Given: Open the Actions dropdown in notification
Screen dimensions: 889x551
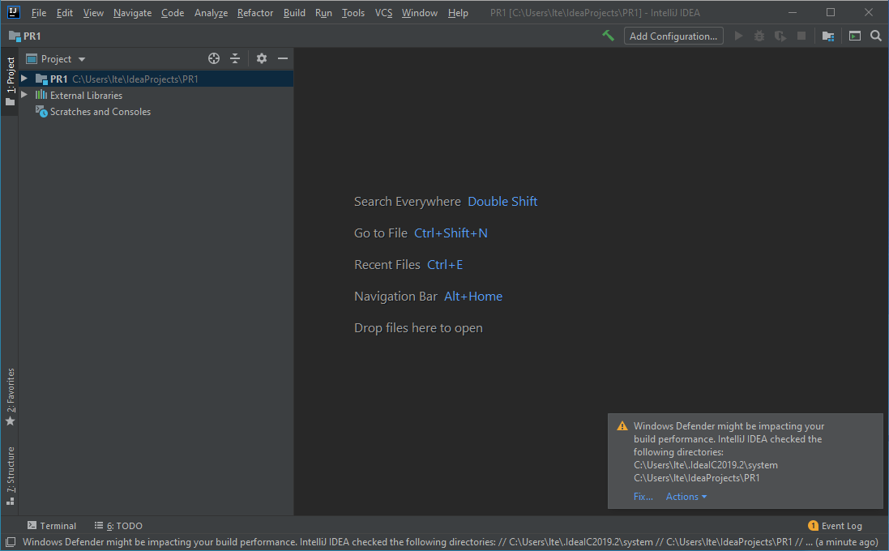Looking at the screenshot, I should 686,497.
